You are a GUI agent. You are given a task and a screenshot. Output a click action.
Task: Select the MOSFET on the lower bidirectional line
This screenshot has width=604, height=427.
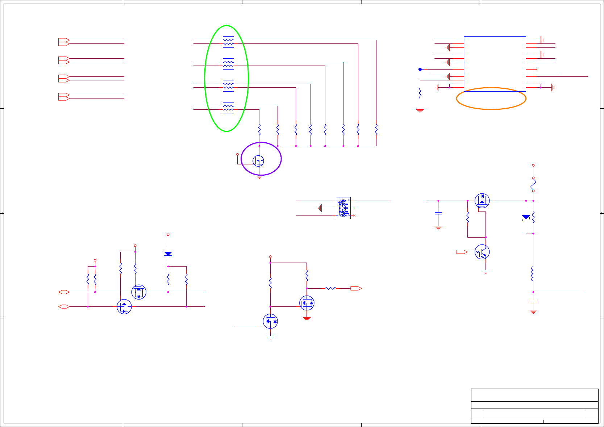point(124,306)
